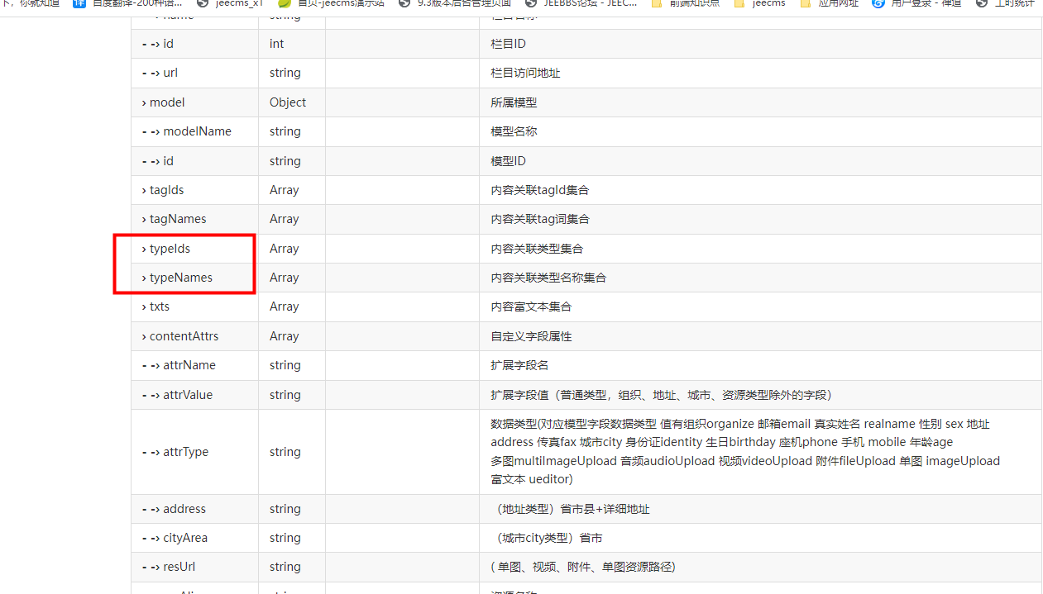Open the jeecms_x1 bookmark
This screenshot has height=594, width=1043.
pos(231,3)
